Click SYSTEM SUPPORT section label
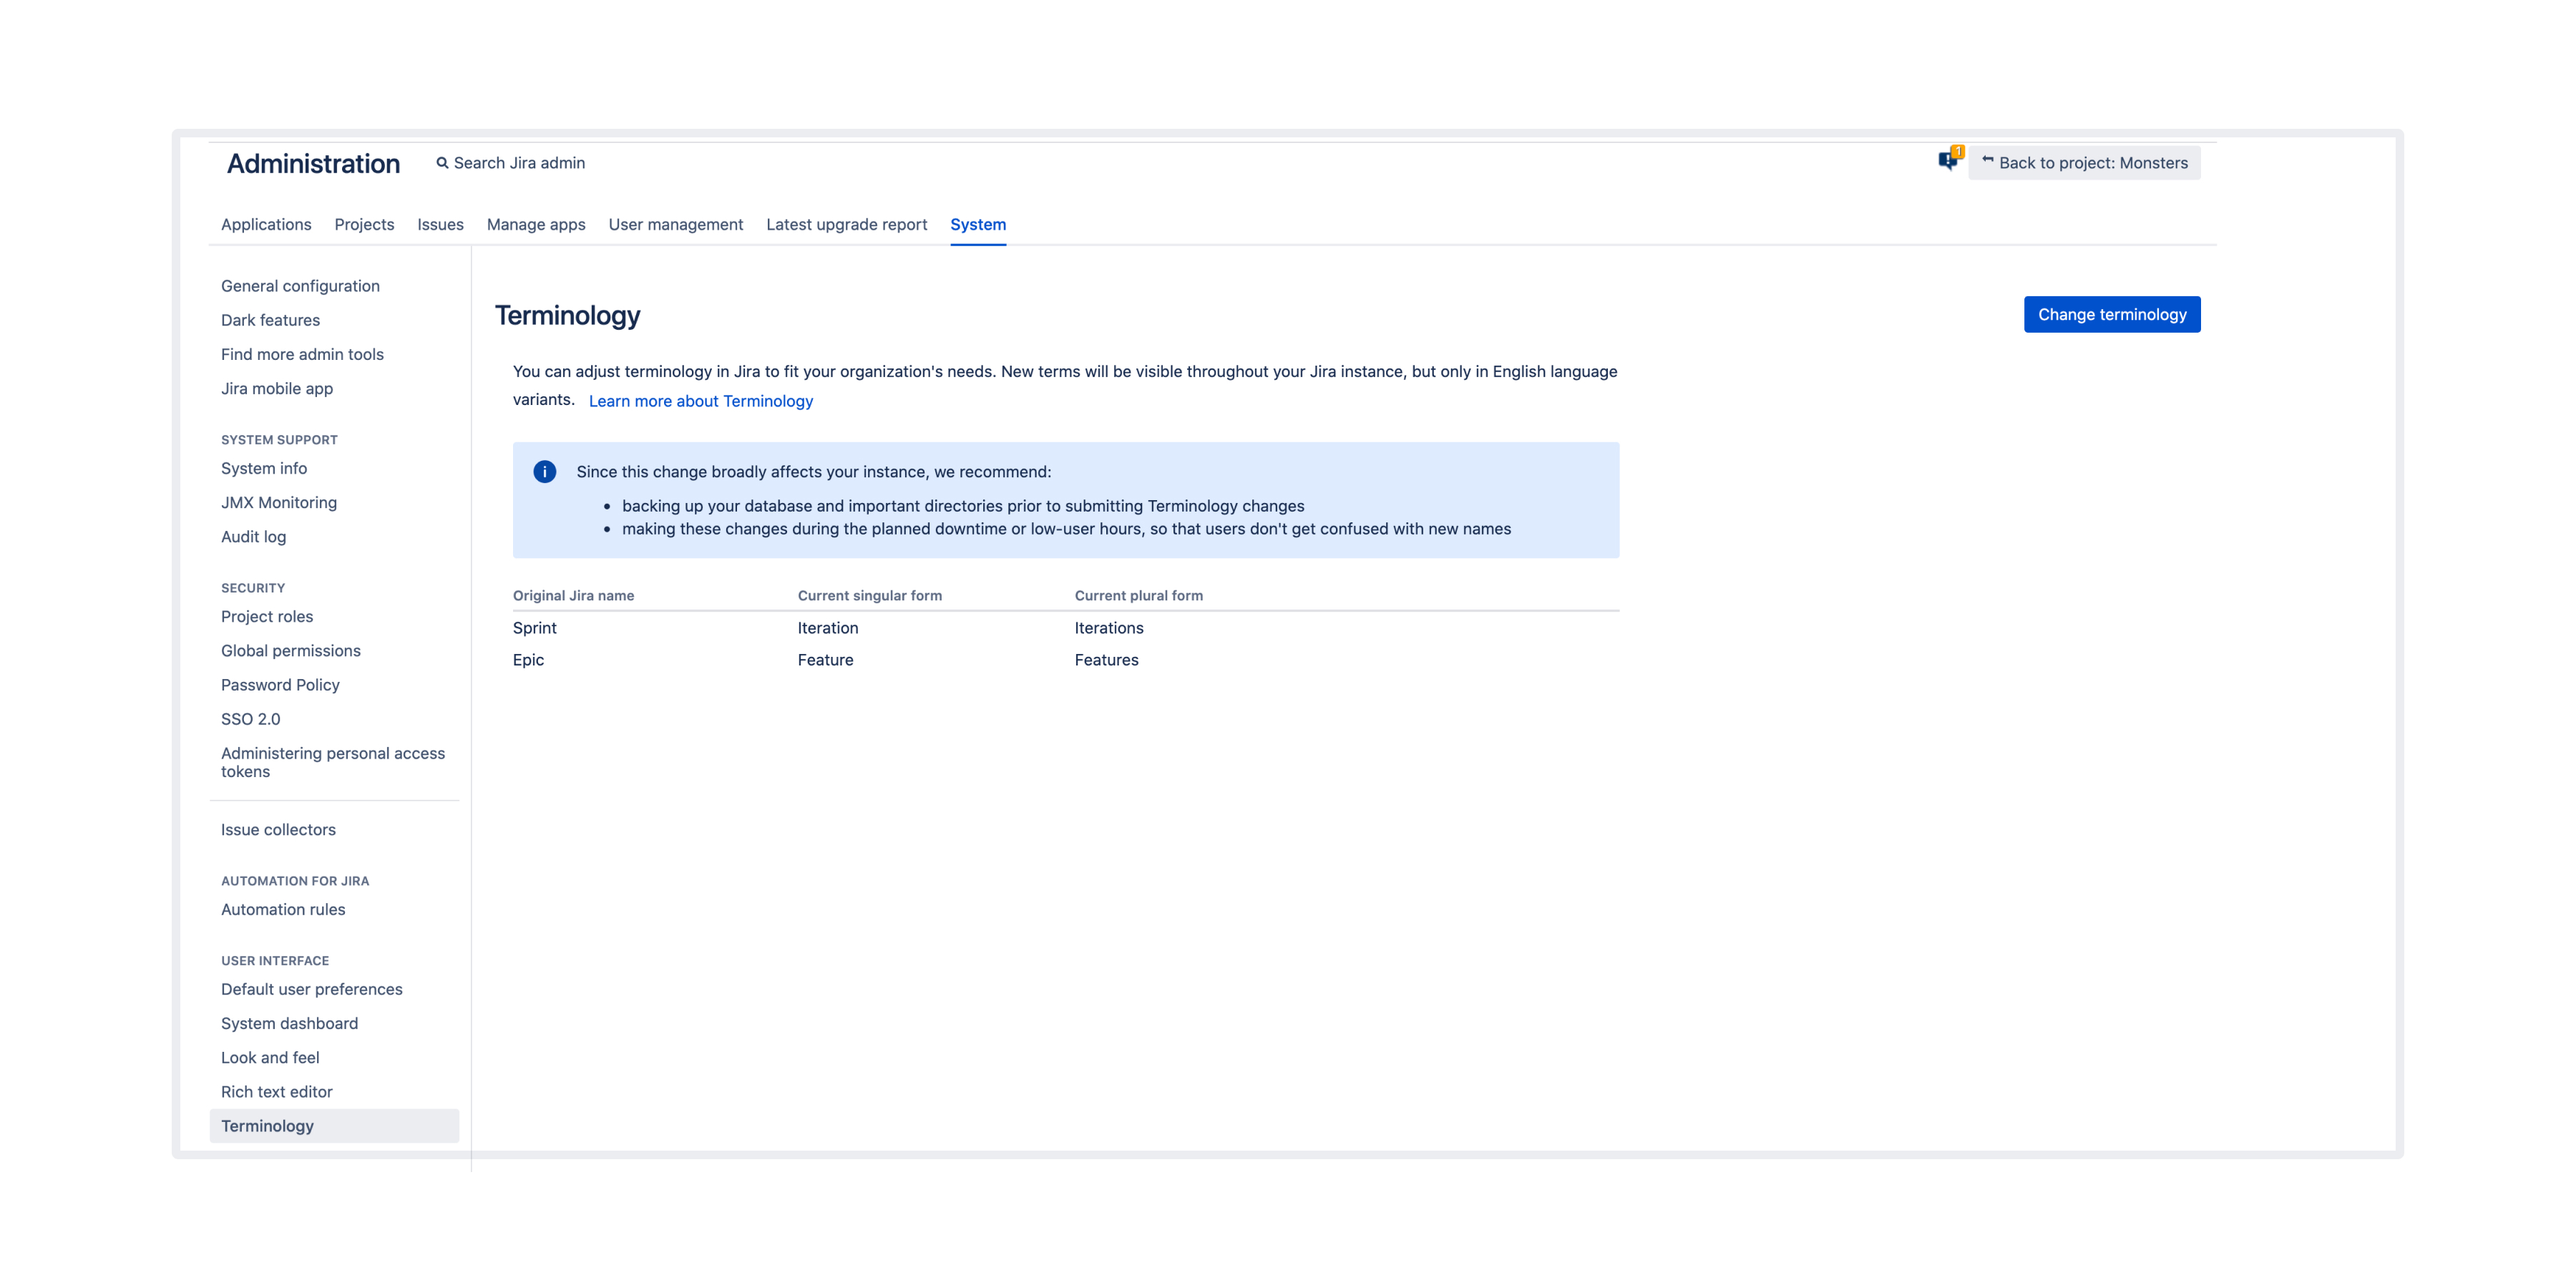The image size is (2576, 1288). 279,440
